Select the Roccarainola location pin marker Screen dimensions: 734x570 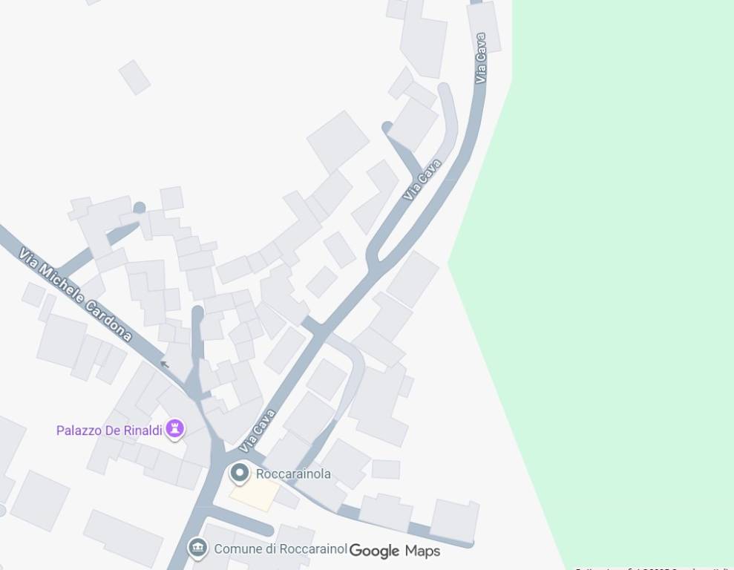tap(239, 473)
